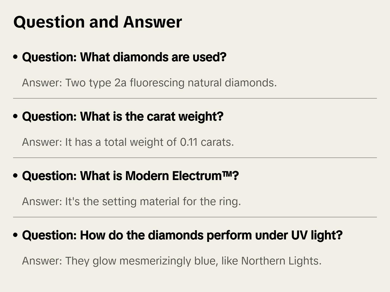390x292 pixels.
Task: Click the divider below the carat weight answer
Action: (195, 158)
